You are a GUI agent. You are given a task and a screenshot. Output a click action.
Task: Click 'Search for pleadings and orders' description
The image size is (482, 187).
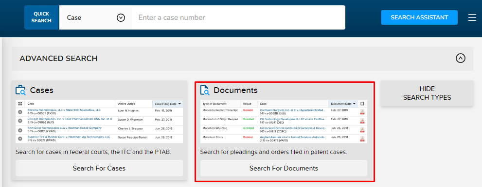[x=273, y=152]
